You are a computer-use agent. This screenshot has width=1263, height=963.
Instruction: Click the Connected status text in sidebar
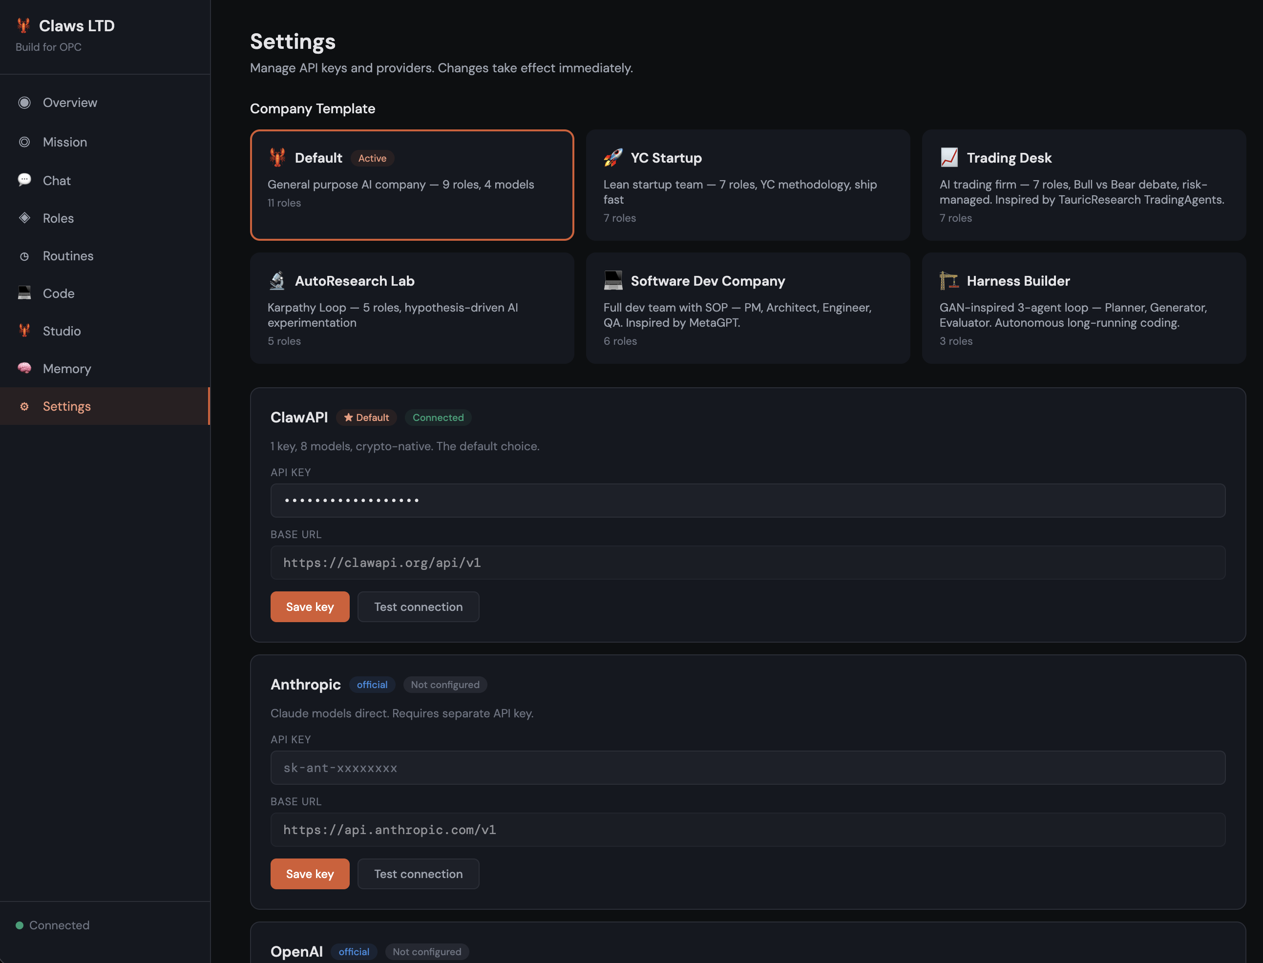click(59, 925)
